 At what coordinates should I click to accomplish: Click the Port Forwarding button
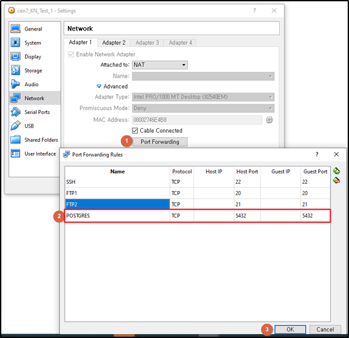pos(160,142)
